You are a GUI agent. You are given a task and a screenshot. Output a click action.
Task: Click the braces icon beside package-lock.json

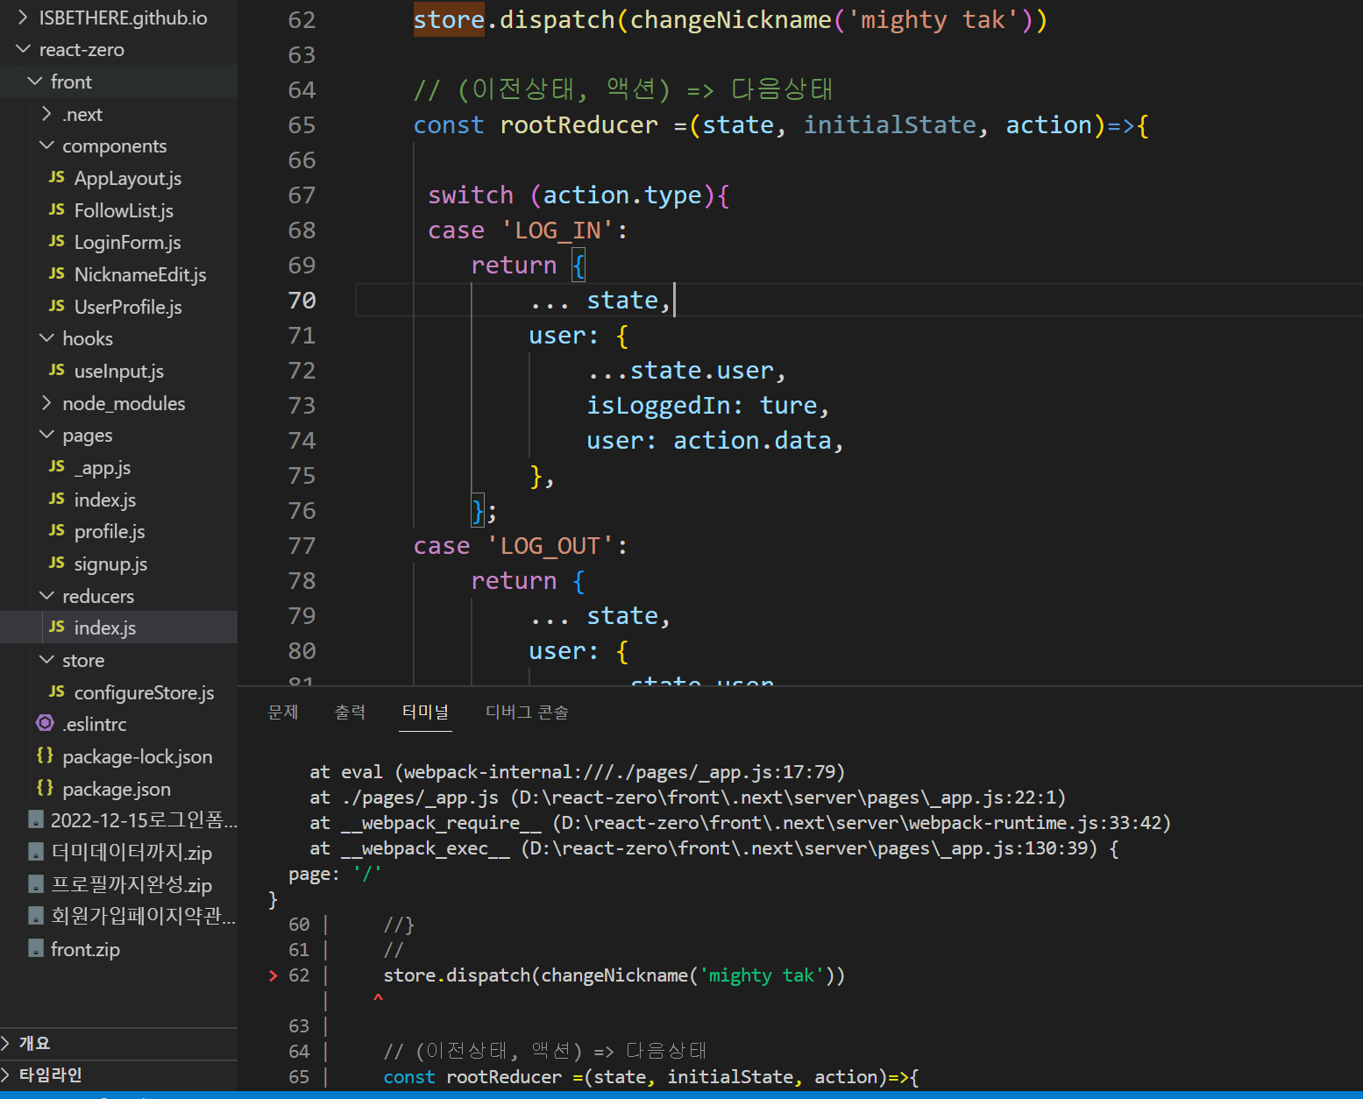point(45,756)
